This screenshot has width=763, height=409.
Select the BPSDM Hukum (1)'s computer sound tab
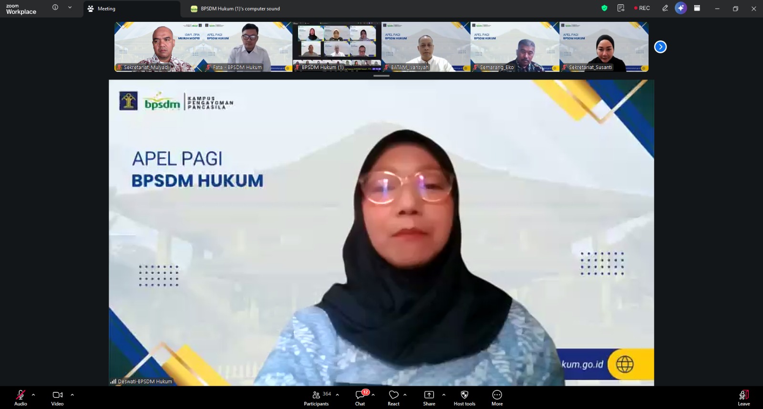pos(235,9)
